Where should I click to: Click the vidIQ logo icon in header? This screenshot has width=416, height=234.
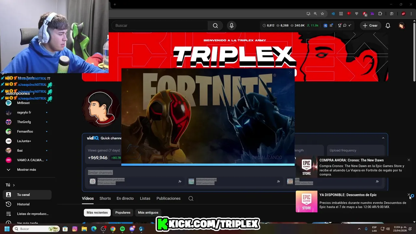click(325, 25)
